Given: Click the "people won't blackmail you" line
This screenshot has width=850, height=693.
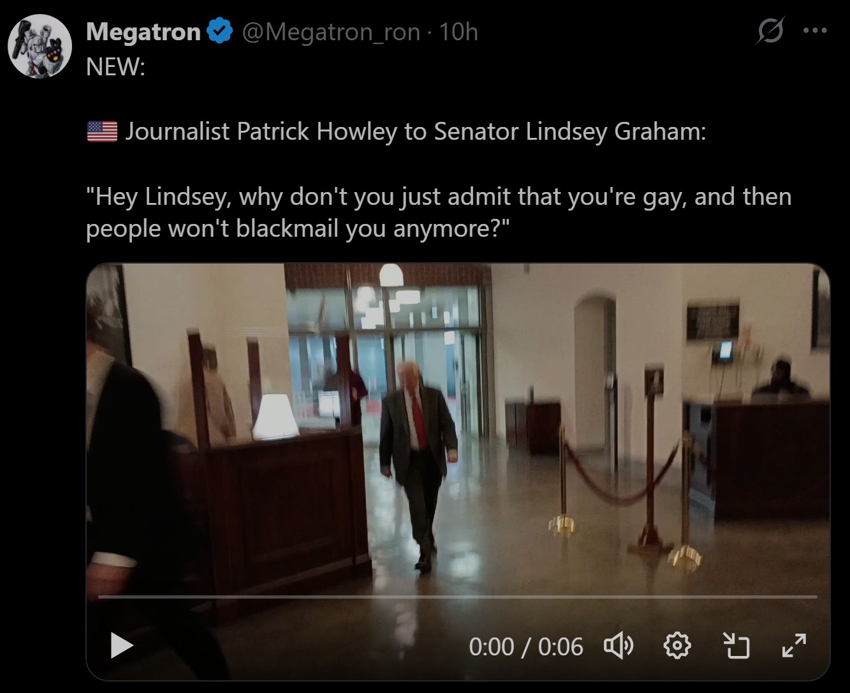Looking at the screenshot, I should [x=298, y=228].
